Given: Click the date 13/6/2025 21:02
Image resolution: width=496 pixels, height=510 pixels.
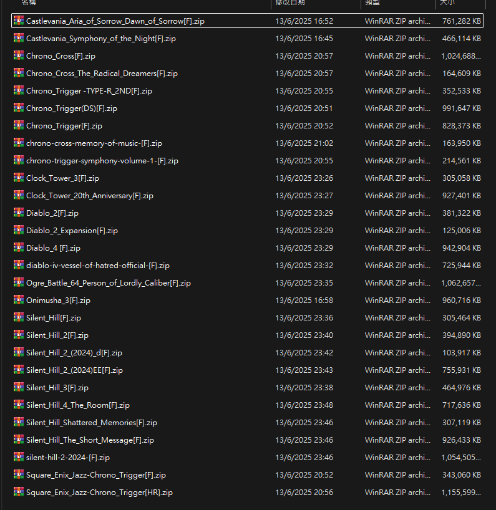Looking at the screenshot, I should (x=304, y=143).
